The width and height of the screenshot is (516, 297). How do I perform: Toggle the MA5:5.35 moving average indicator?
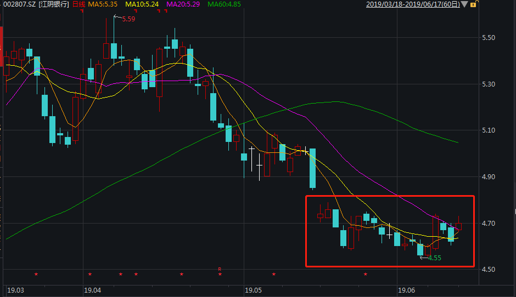click(105, 4)
